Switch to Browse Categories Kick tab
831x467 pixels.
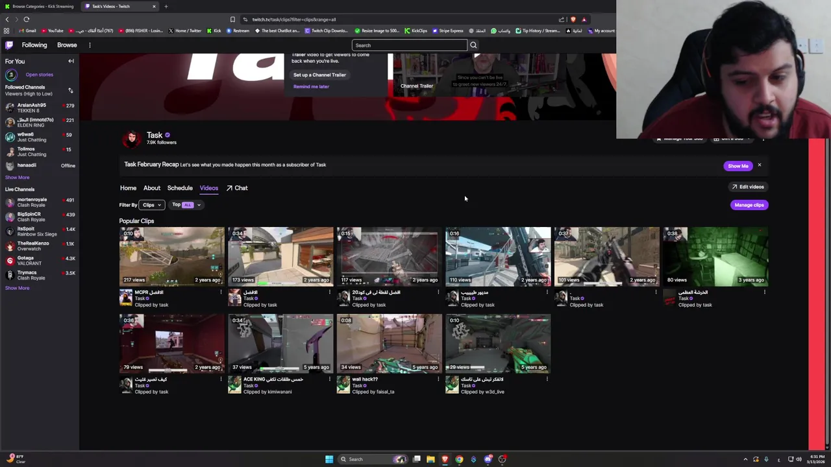(39, 6)
